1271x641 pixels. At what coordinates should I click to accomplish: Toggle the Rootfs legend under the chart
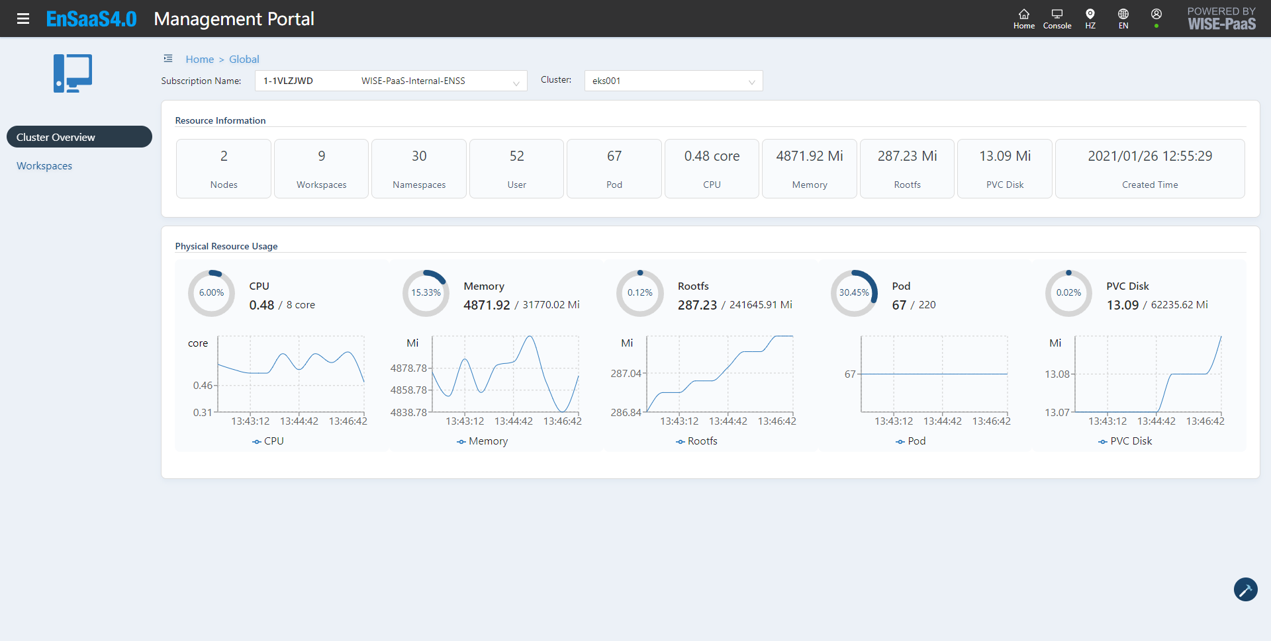point(696,441)
